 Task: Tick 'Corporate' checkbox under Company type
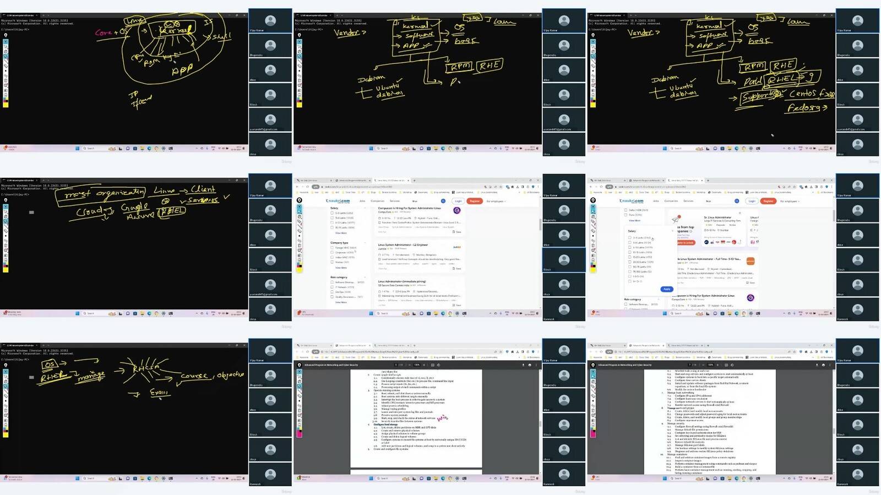[x=332, y=253]
